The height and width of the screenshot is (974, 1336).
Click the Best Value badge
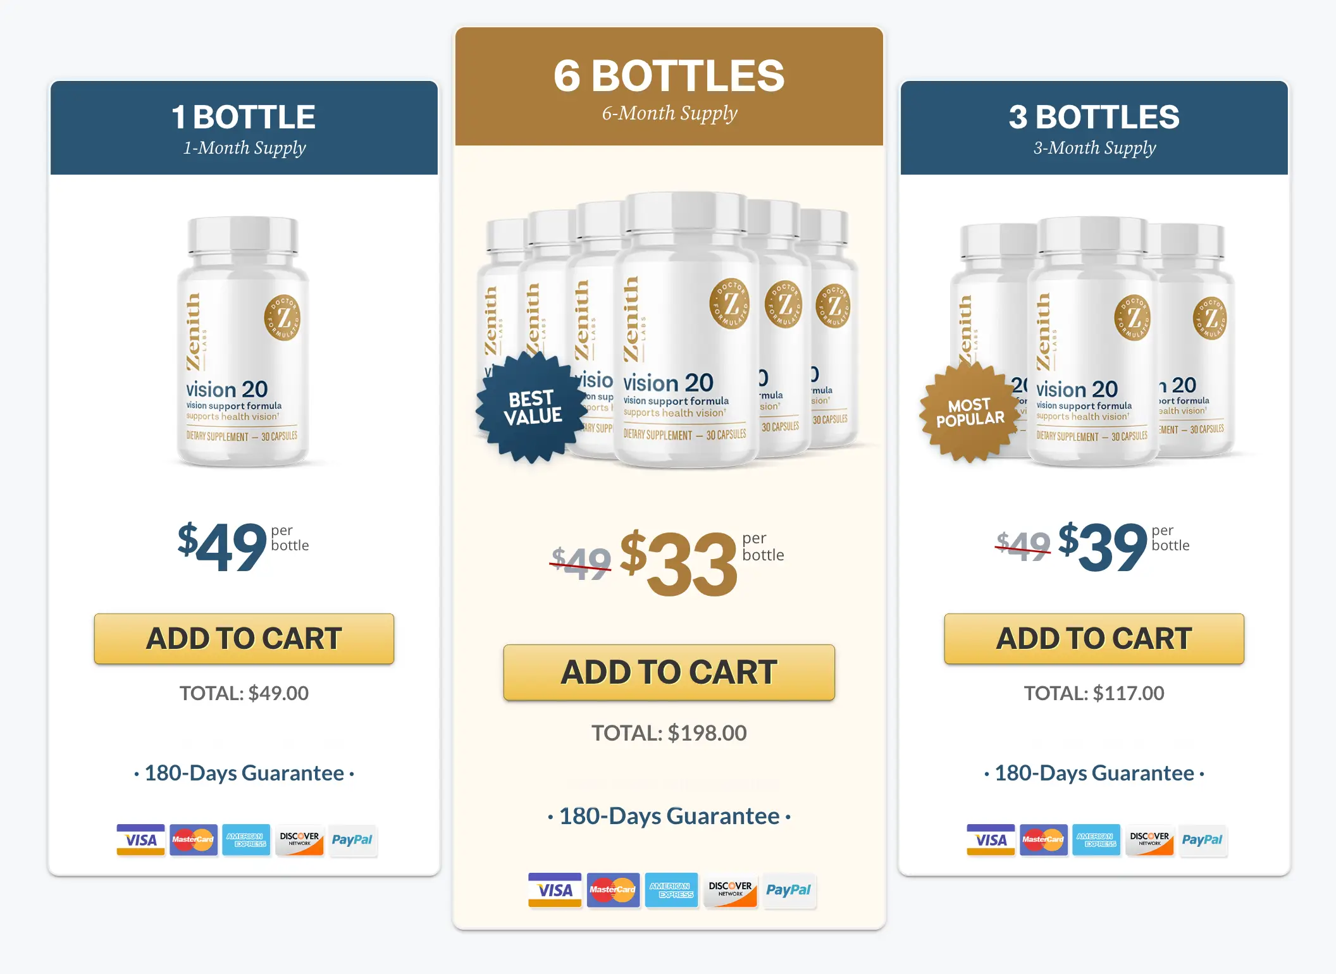[533, 407]
